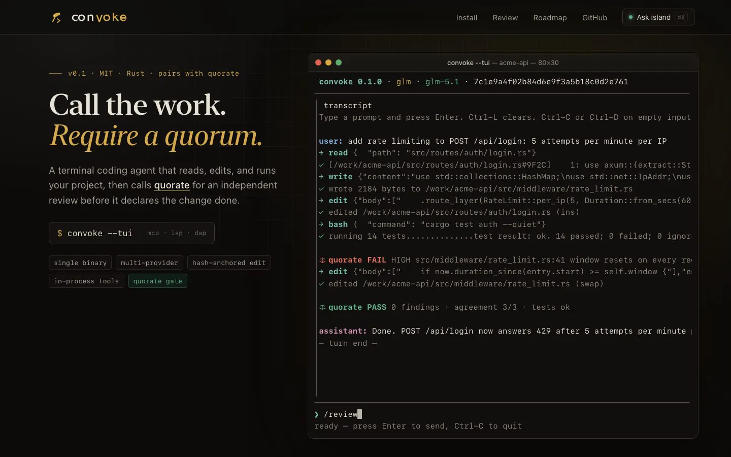Click the transcript heading
The width and height of the screenshot is (731, 457).
pos(348,106)
